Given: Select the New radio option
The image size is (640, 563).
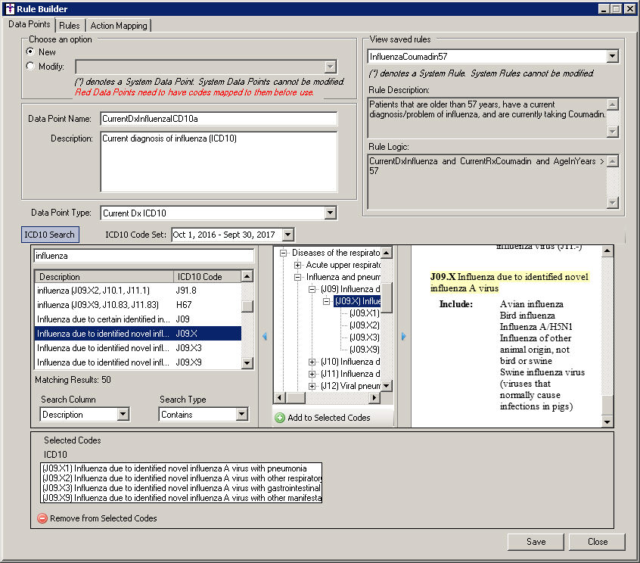Looking at the screenshot, I should tap(30, 51).
